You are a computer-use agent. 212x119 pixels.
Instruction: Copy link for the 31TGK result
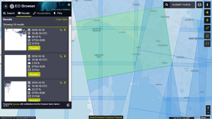61,83
